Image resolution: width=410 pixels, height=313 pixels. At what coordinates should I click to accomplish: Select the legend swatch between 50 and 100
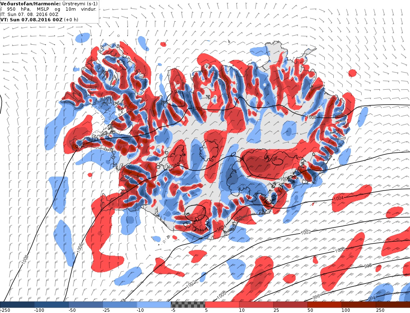point(324,305)
